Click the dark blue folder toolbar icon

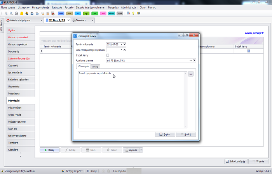tap(32, 14)
